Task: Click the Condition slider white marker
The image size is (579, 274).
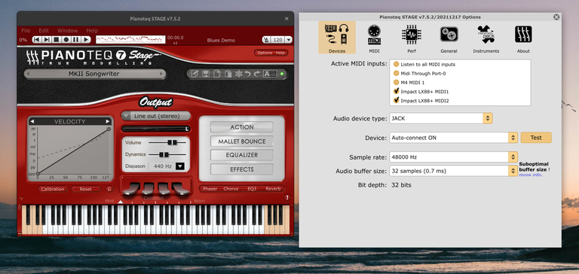Action: coord(121,202)
